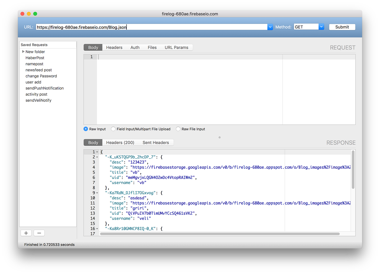380x274 pixels.
Task: Click the Method GET field
Action: 306,27
